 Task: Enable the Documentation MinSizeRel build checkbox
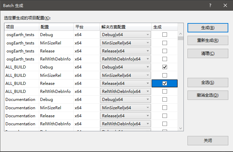[x=165, y=108]
